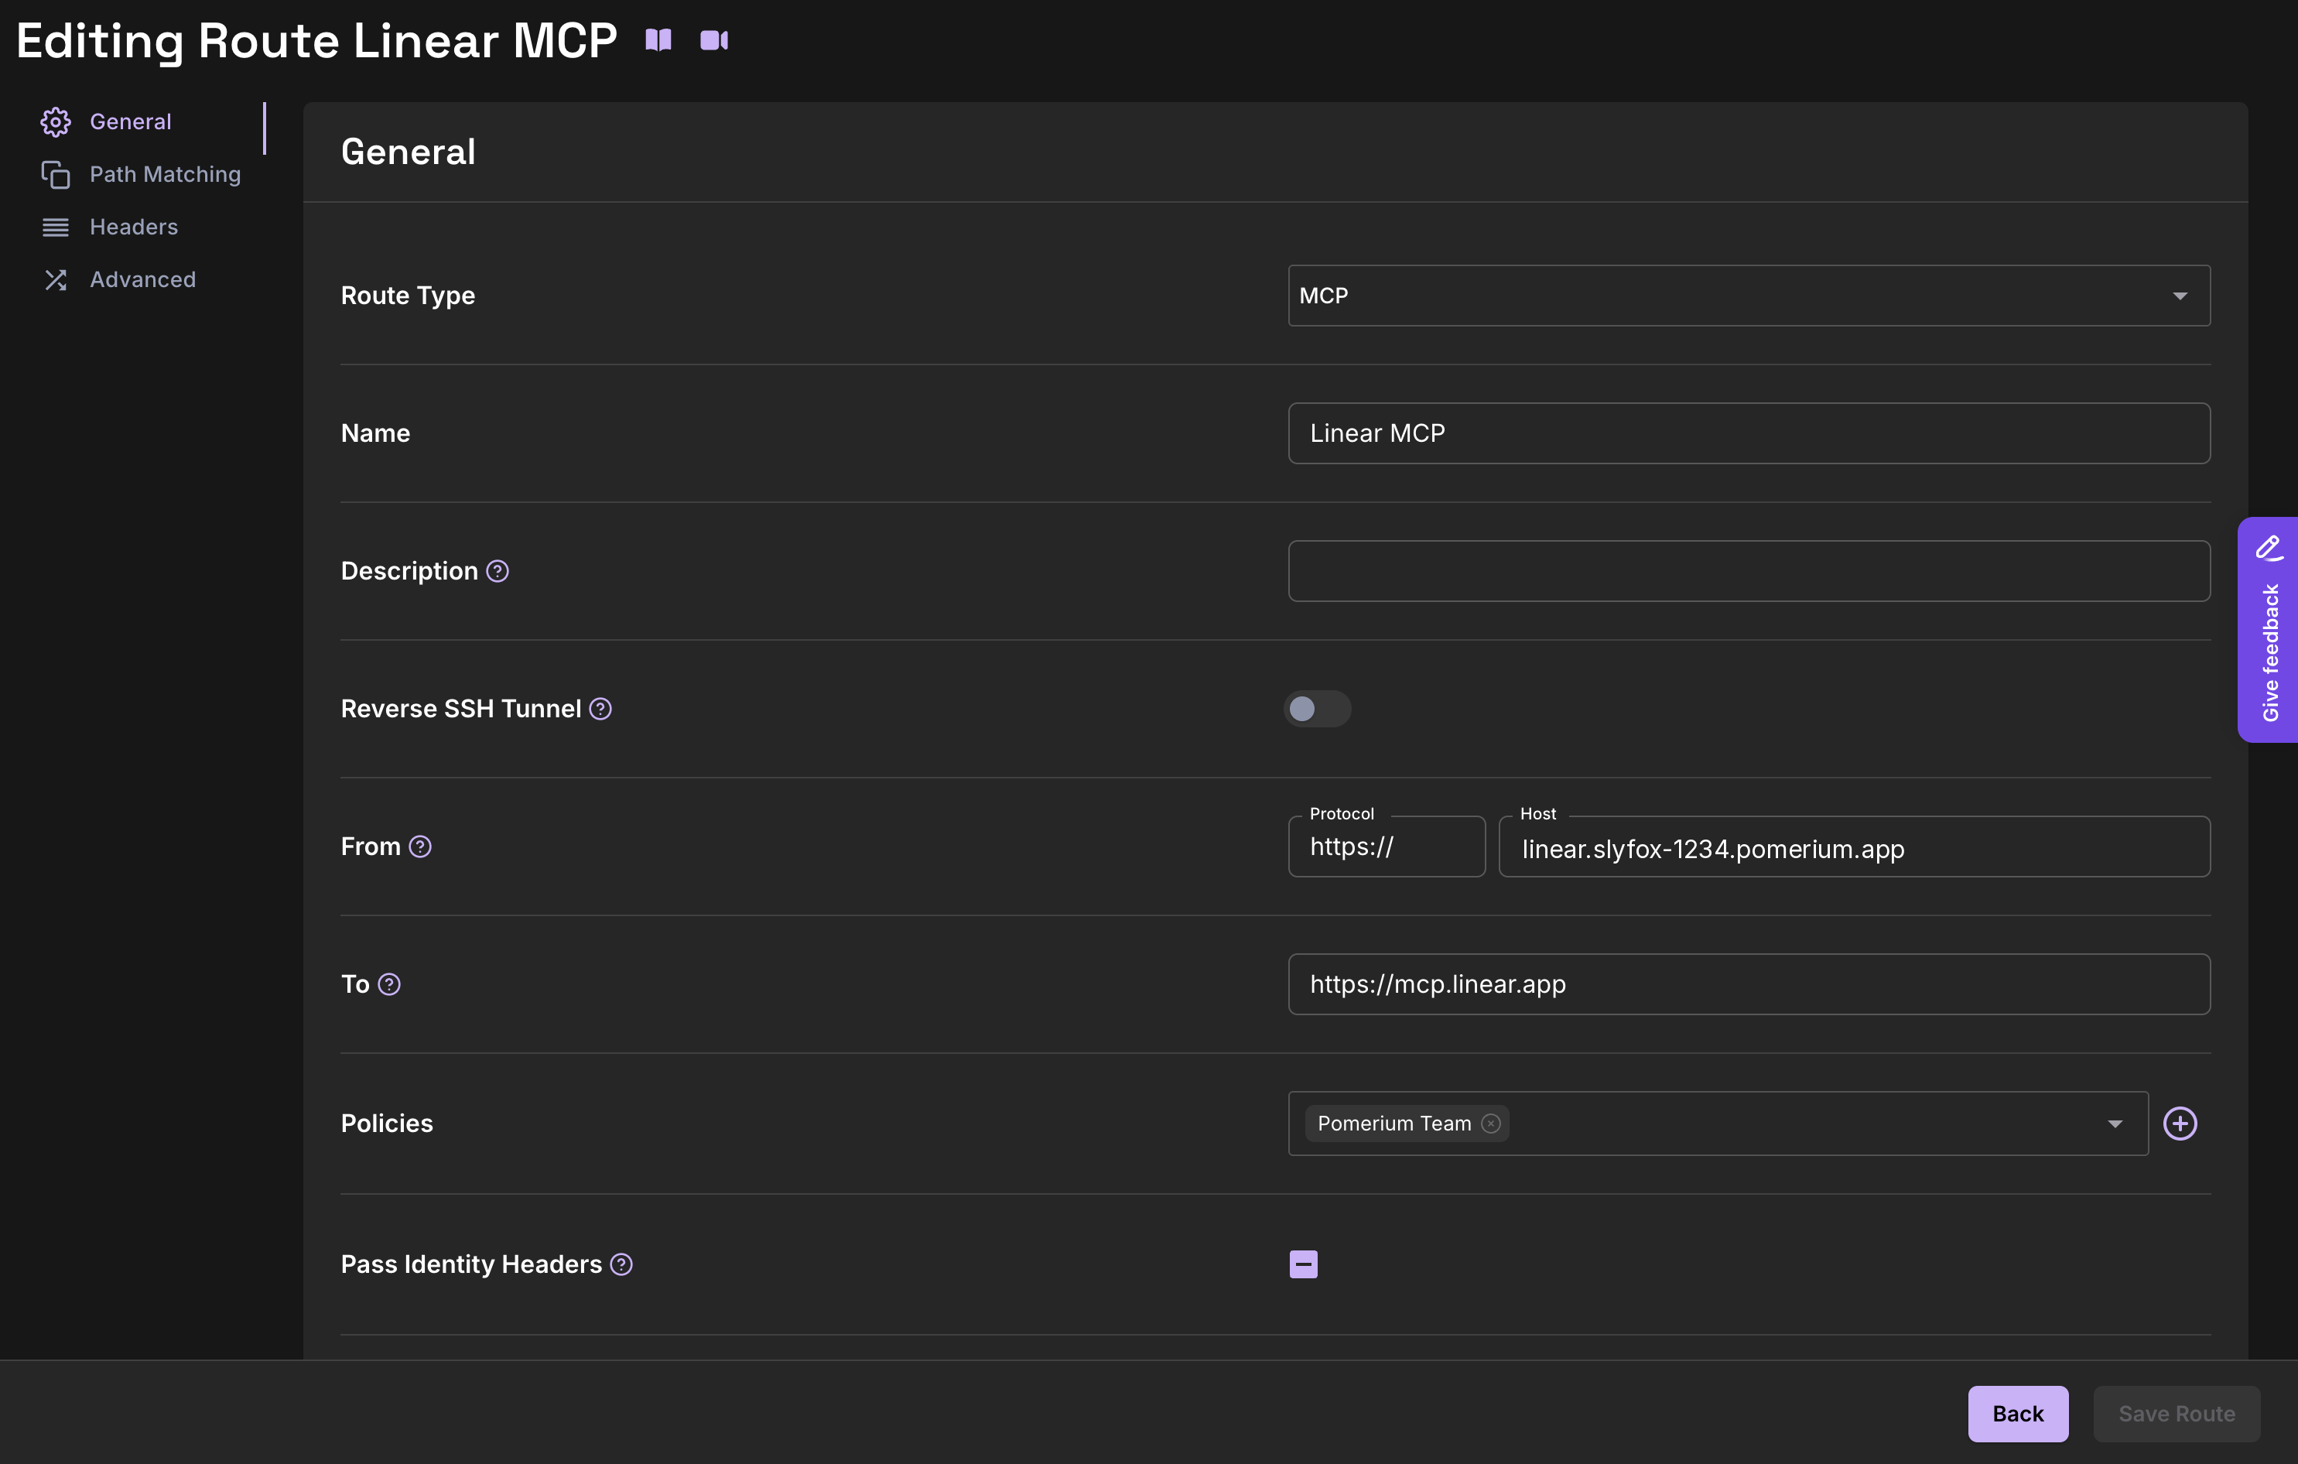Click the Host input field
The image size is (2298, 1464).
tap(1853, 847)
